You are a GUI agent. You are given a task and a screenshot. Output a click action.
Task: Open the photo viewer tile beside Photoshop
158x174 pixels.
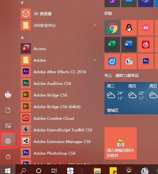129,61
